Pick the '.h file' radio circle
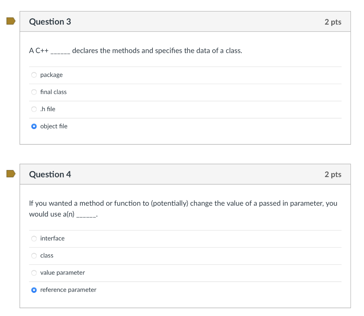The height and width of the screenshot is (316, 364). coord(34,109)
